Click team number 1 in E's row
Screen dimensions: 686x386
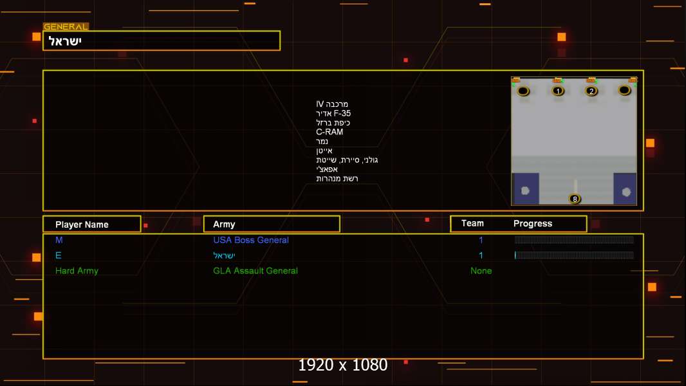click(x=481, y=255)
